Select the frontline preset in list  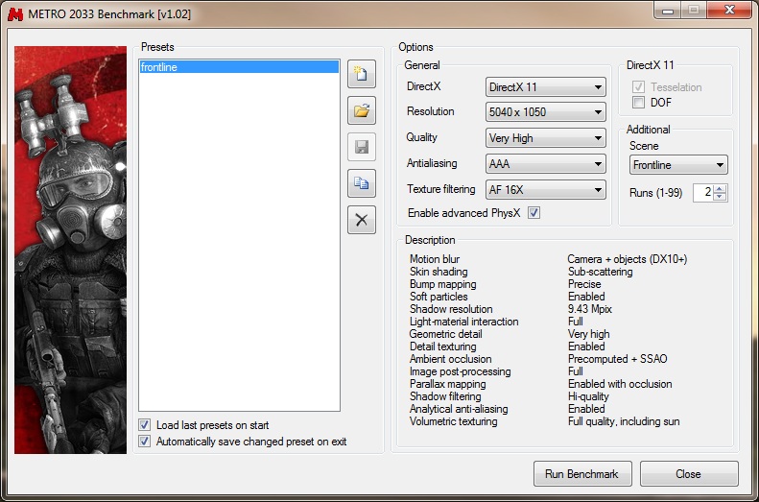[x=238, y=67]
